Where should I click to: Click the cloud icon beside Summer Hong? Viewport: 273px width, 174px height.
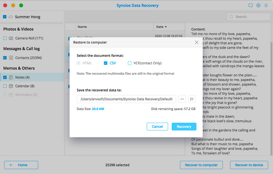[x=11, y=17]
